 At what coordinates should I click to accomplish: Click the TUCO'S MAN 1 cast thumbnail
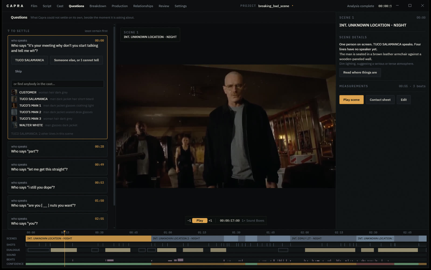(x=14, y=105)
